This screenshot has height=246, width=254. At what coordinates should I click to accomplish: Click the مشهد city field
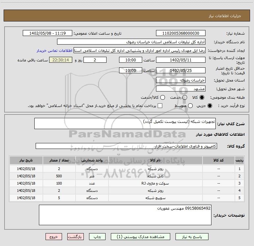pyautogui.click(x=181, y=89)
